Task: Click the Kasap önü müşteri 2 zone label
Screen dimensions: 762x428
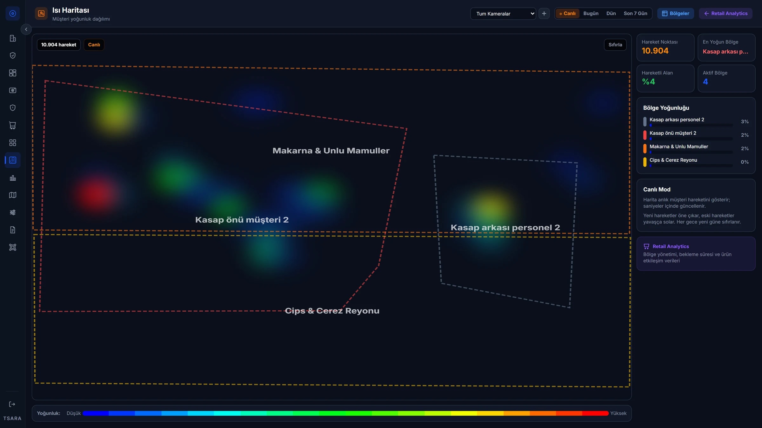Action: tap(242, 220)
